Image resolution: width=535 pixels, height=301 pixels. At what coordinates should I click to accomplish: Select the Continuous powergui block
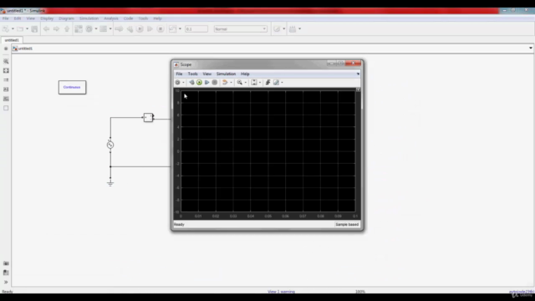[x=72, y=87]
